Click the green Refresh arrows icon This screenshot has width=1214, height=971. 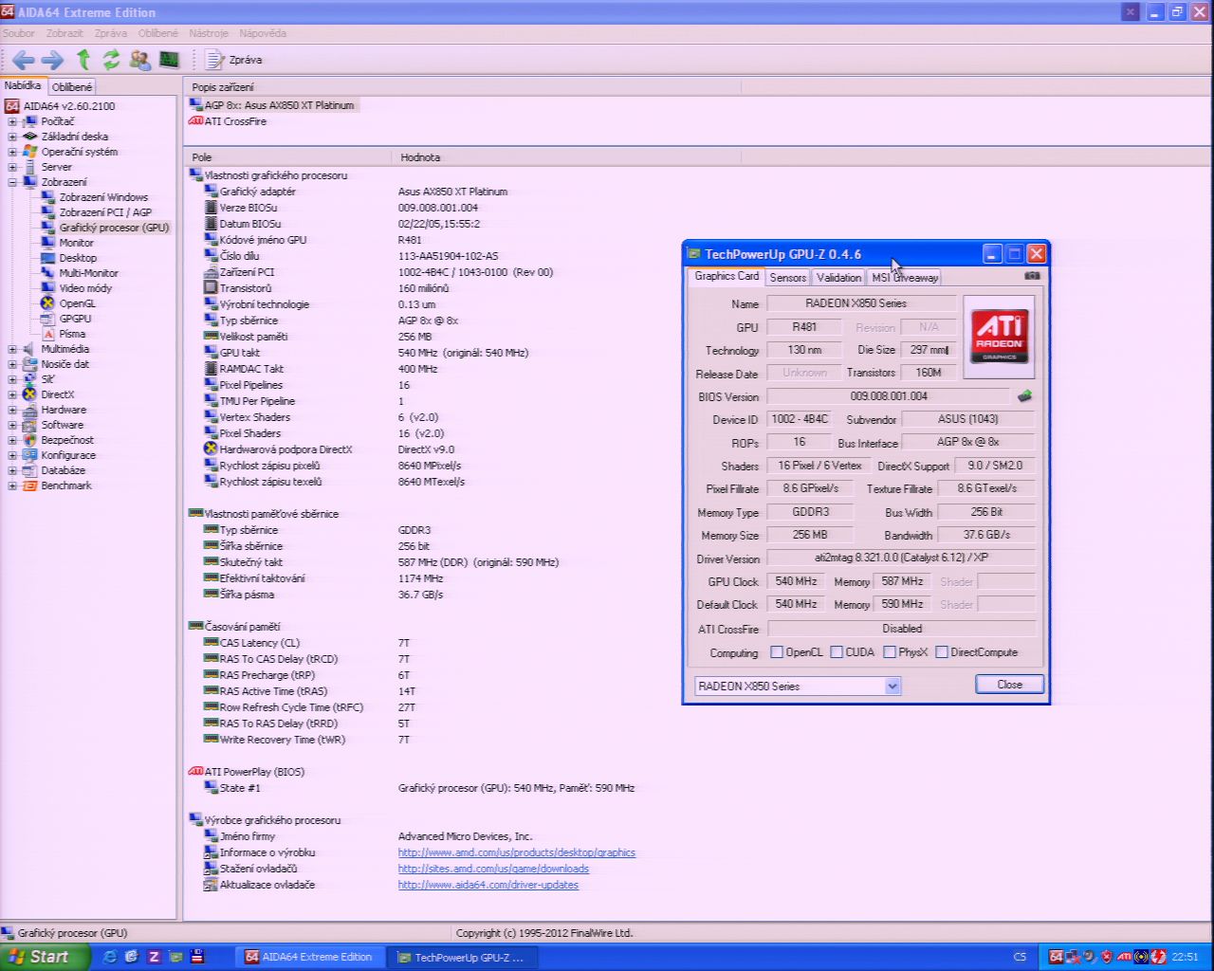point(112,60)
